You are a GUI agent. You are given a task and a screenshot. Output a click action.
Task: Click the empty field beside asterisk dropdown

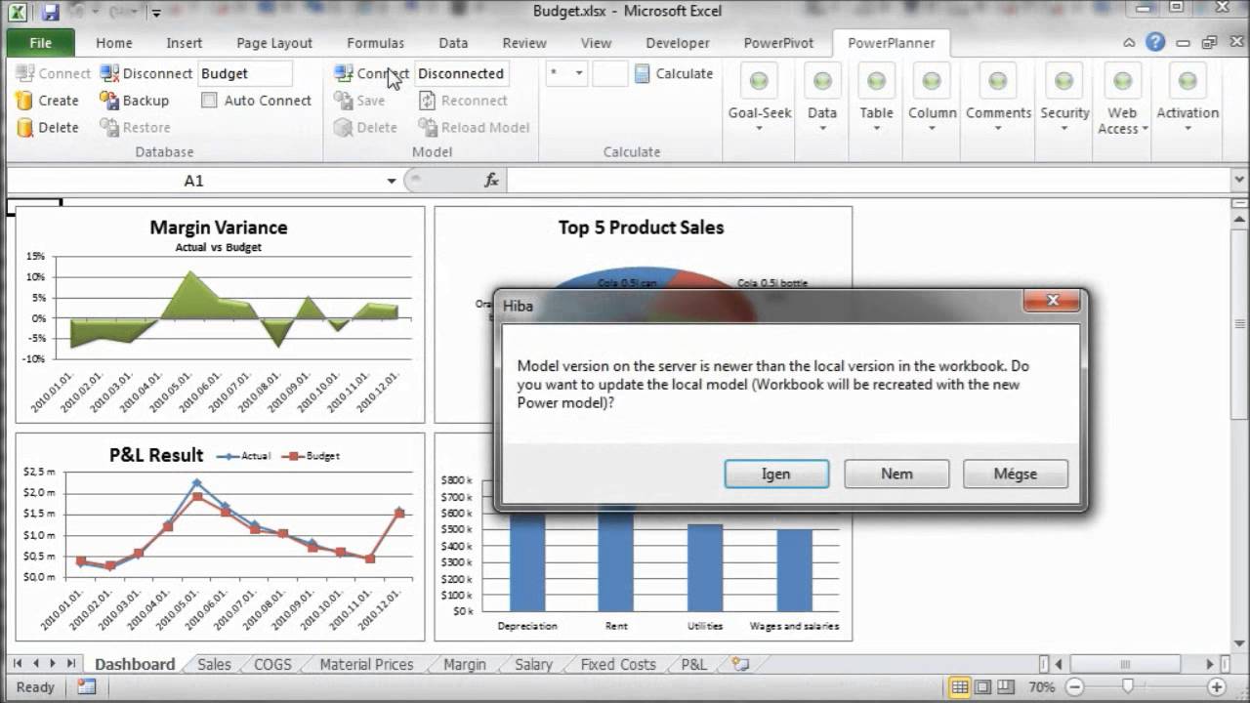click(610, 73)
